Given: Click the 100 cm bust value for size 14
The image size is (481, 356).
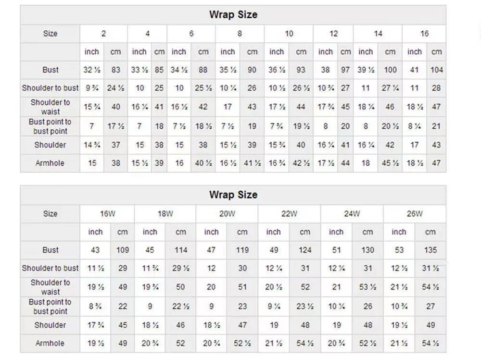Looking at the screenshot, I should click(390, 70).
